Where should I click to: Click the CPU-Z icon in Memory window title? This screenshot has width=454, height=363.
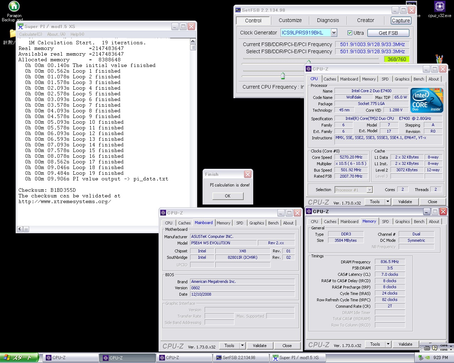(x=309, y=211)
